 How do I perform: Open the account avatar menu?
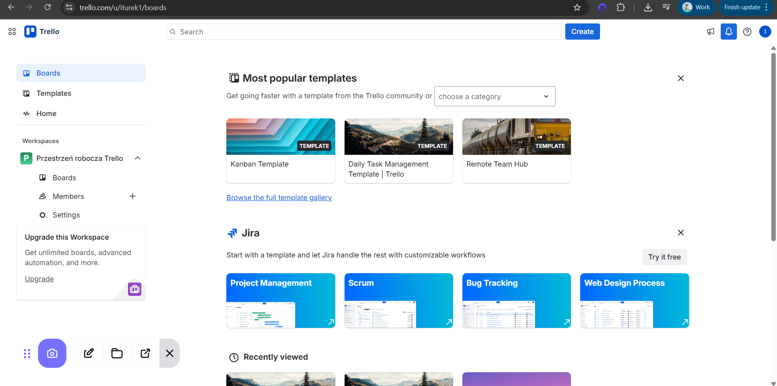765,32
